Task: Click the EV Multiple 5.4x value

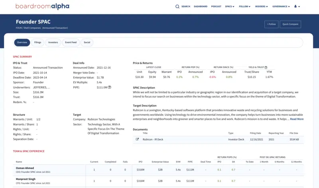Action: pos(99,82)
